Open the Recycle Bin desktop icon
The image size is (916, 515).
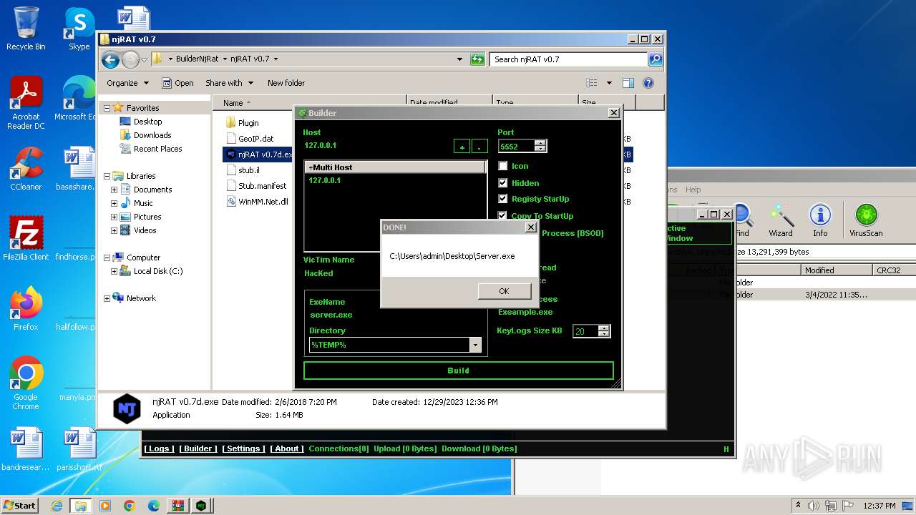click(26, 29)
